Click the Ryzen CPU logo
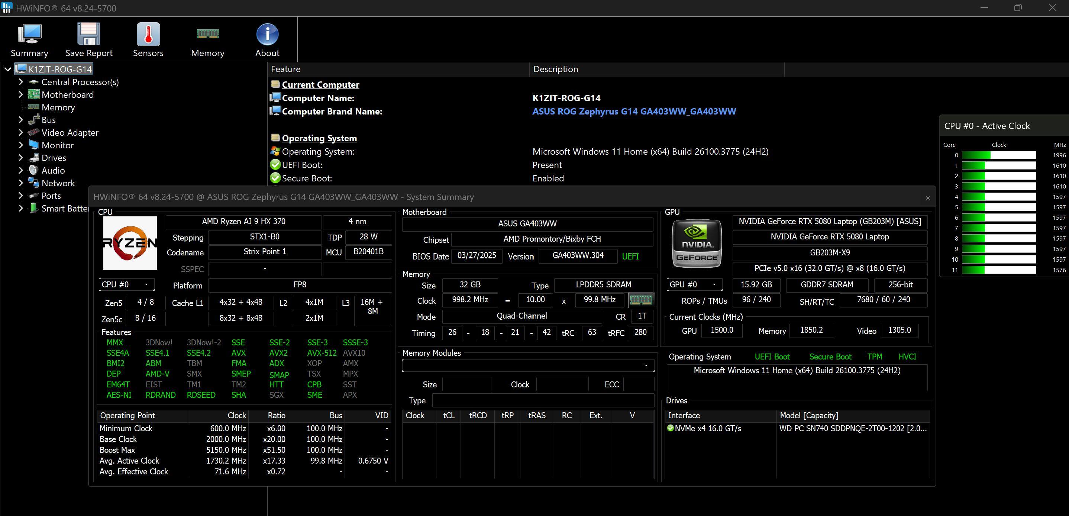Screen dimensions: 1069x516 tap(130, 243)
